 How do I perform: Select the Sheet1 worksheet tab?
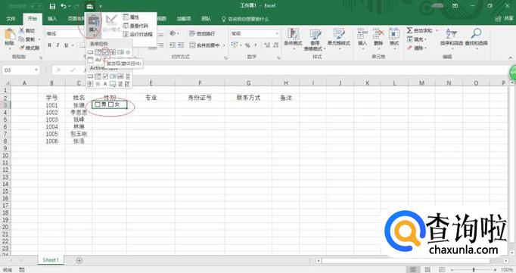pyautogui.click(x=51, y=260)
